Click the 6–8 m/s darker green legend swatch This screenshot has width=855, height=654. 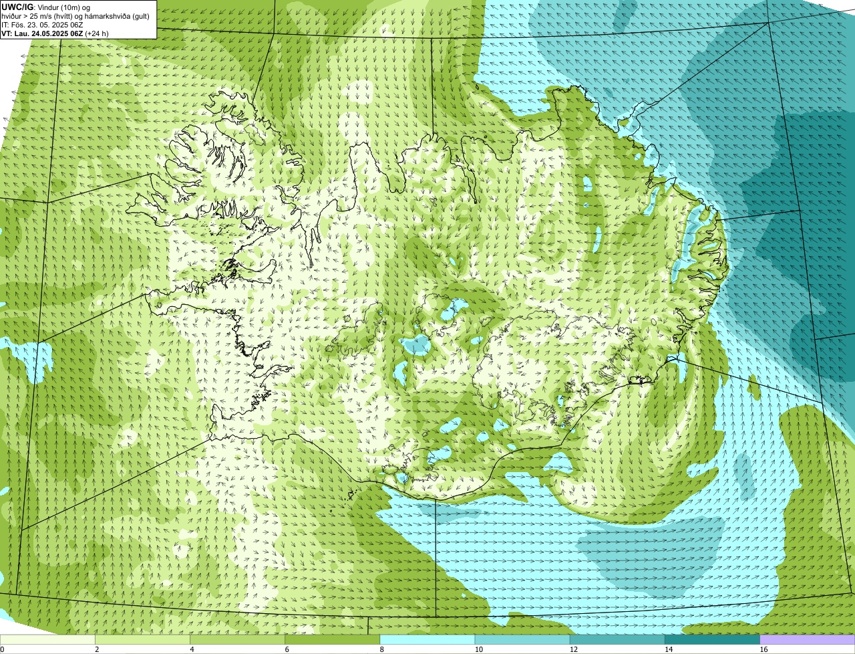pyautogui.click(x=333, y=640)
